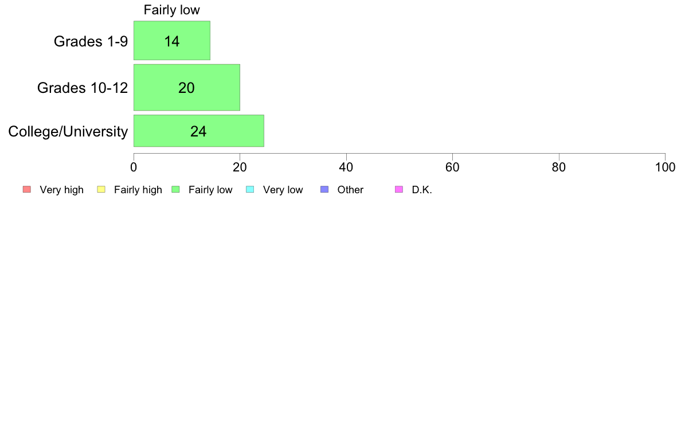
Task: Click the red Very high legend swatch
Action: click(x=27, y=189)
